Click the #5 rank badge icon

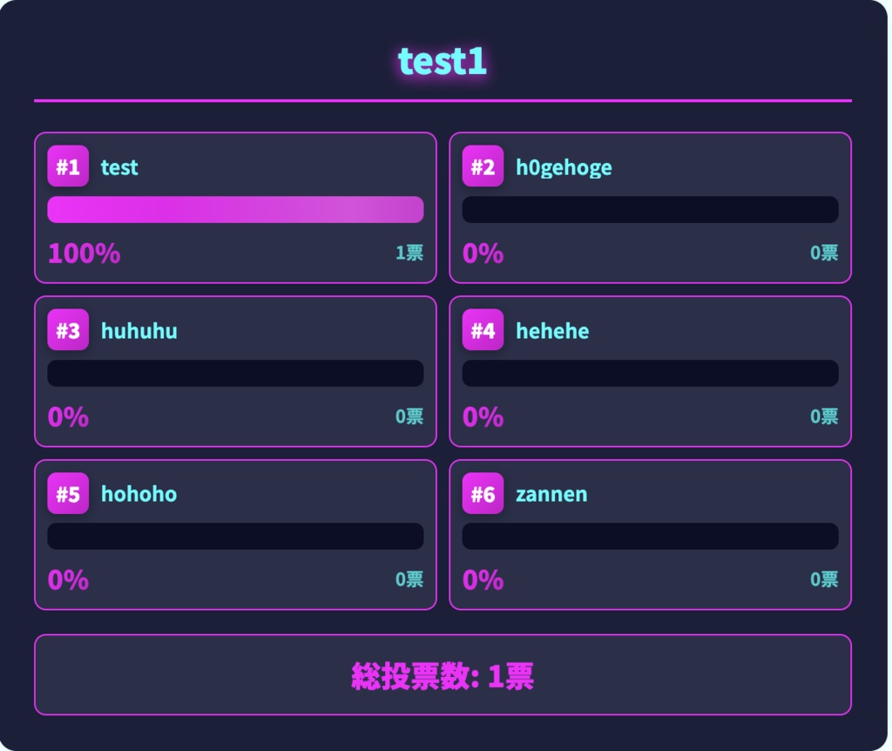67,494
